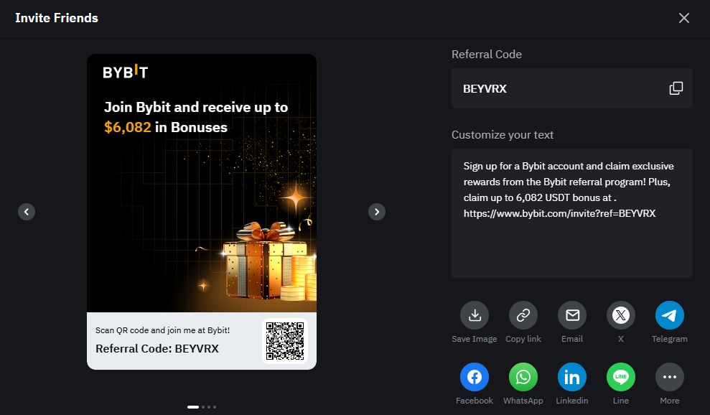Show previous invite poster with left arrow
The height and width of the screenshot is (415, 710).
click(x=27, y=212)
